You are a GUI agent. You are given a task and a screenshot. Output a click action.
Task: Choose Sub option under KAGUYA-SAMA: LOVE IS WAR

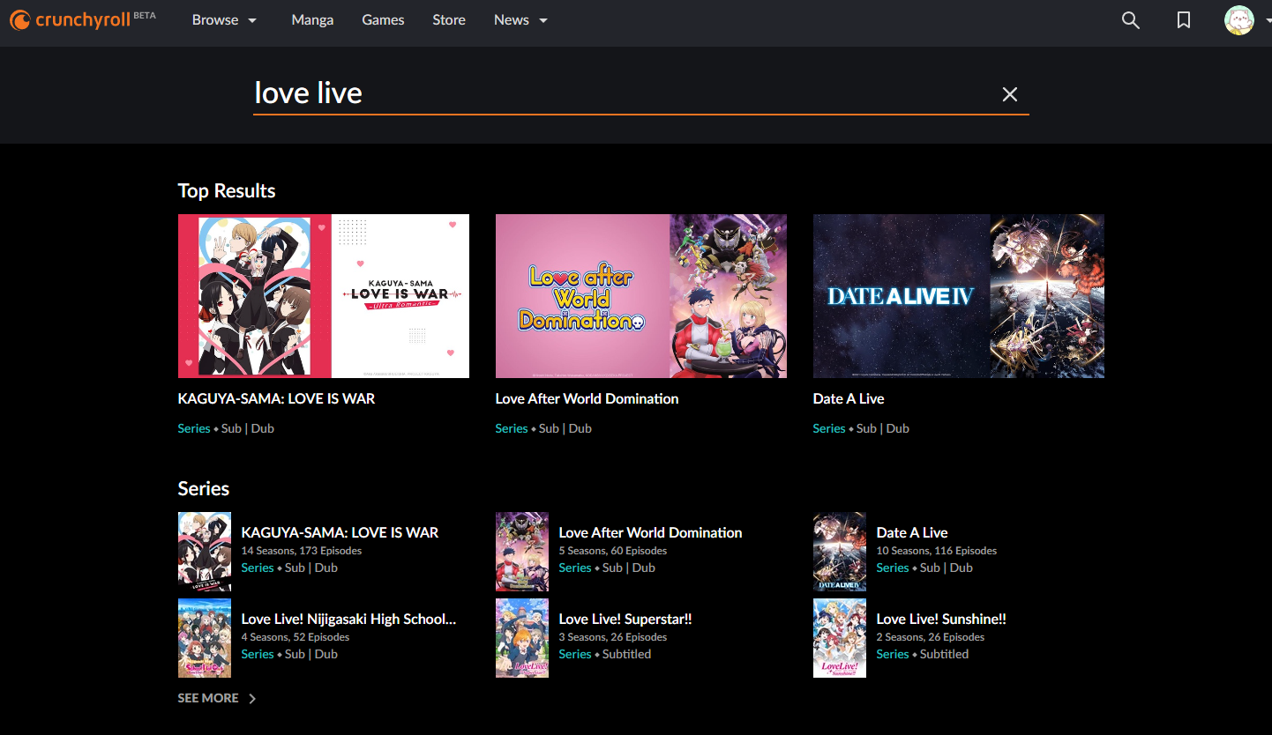click(231, 428)
